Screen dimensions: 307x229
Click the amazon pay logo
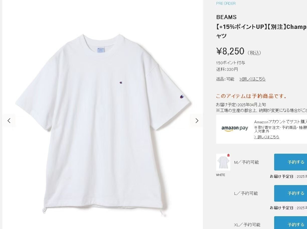[235, 128]
